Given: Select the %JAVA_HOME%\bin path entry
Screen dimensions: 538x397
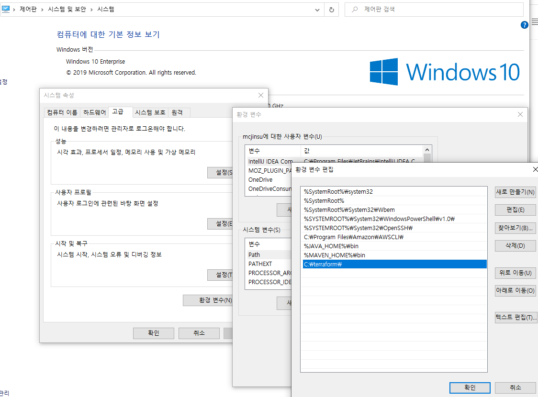Looking at the screenshot, I should coord(394,246).
